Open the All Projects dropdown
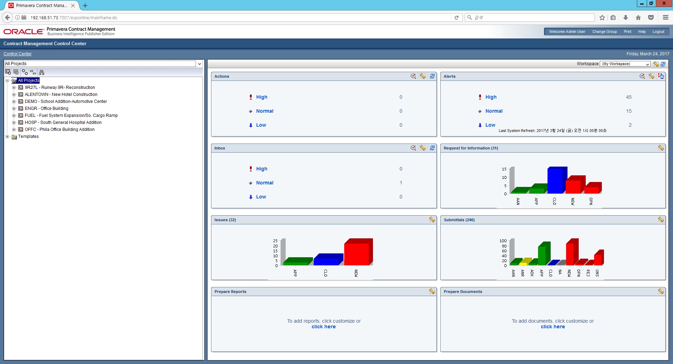 pyautogui.click(x=199, y=64)
